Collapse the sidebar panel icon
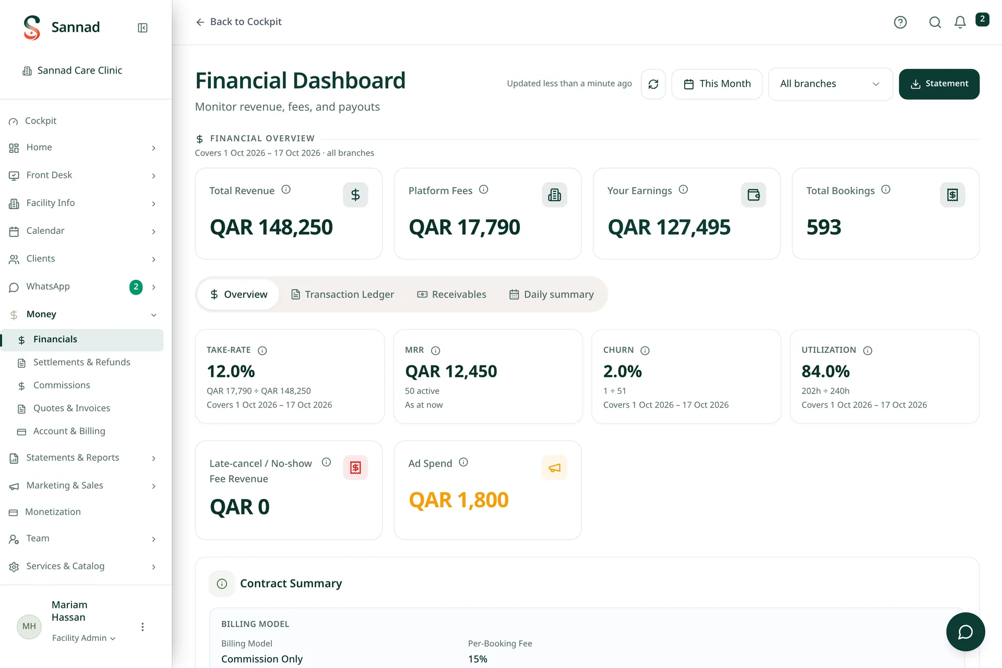 point(142,28)
